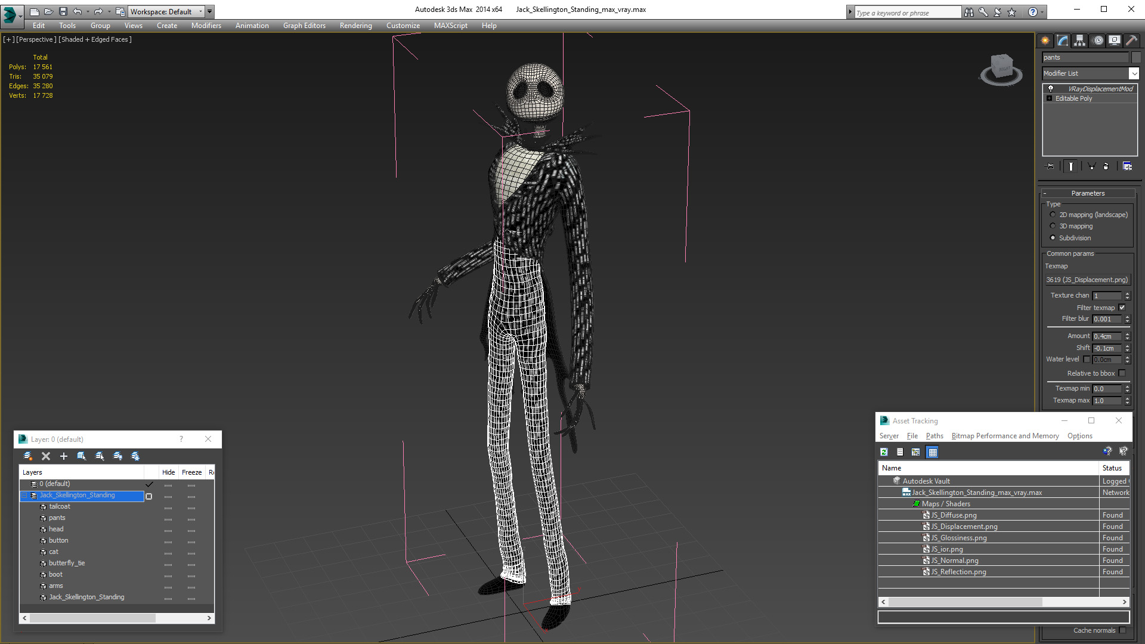Toggle VRayDisplacementMod lightbulb on/off
The height and width of the screenshot is (644, 1145).
[1051, 89]
